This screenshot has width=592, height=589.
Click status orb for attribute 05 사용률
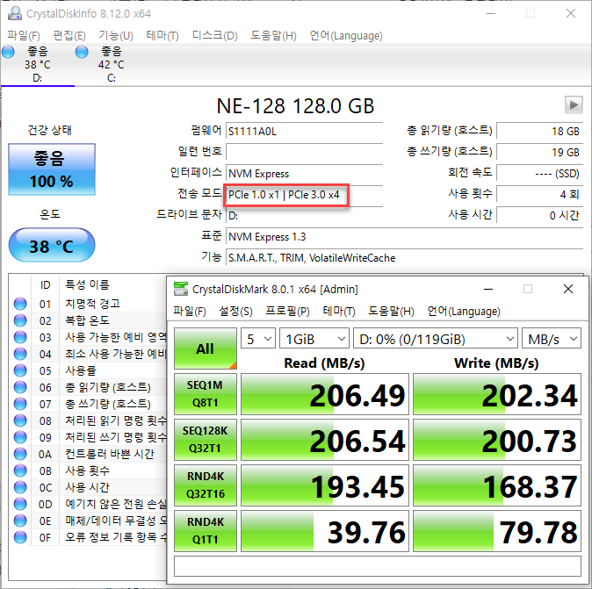[20, 370]
